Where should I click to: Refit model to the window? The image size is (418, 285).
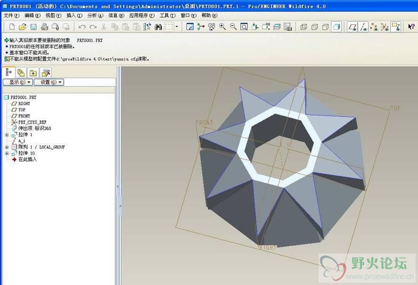point(244,27)
